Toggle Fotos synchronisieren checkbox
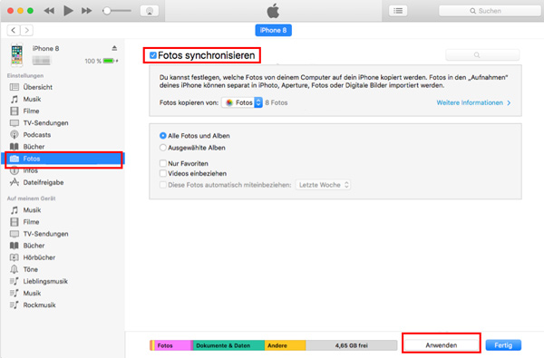 point(153,55)
